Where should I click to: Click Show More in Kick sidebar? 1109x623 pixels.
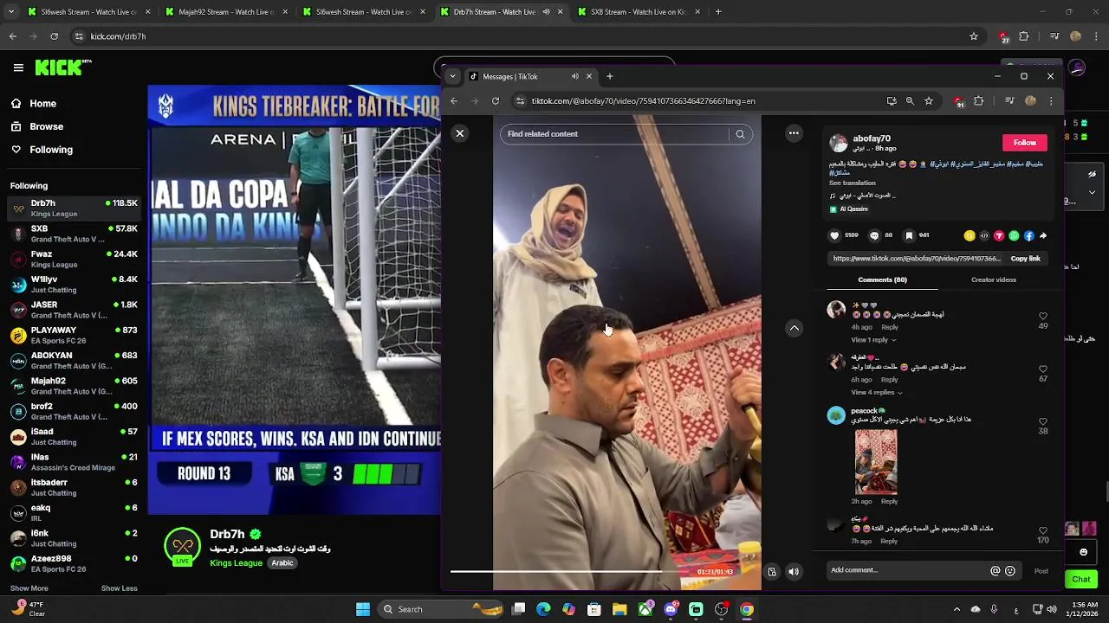29,588
